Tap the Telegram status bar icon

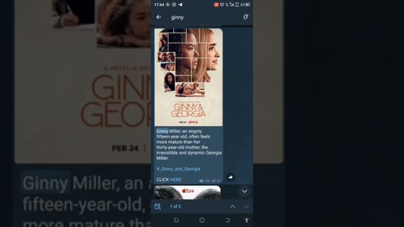tap(180, 5)
